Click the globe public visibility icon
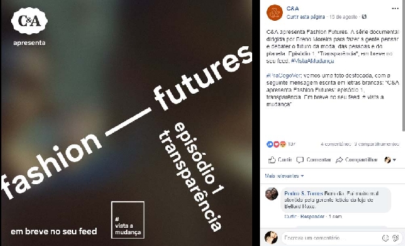Image resolution: width=405 pixels, height=246 pixels. click(x=364, y=17)
